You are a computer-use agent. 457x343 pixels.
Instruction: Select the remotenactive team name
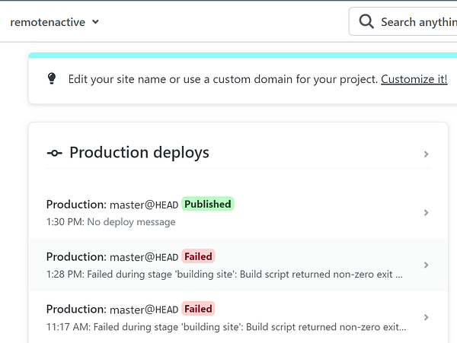click(47, 22)
